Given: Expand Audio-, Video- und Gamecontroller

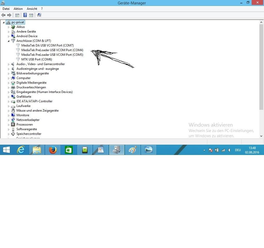Looking at the screenshot, I should point(9,64).
